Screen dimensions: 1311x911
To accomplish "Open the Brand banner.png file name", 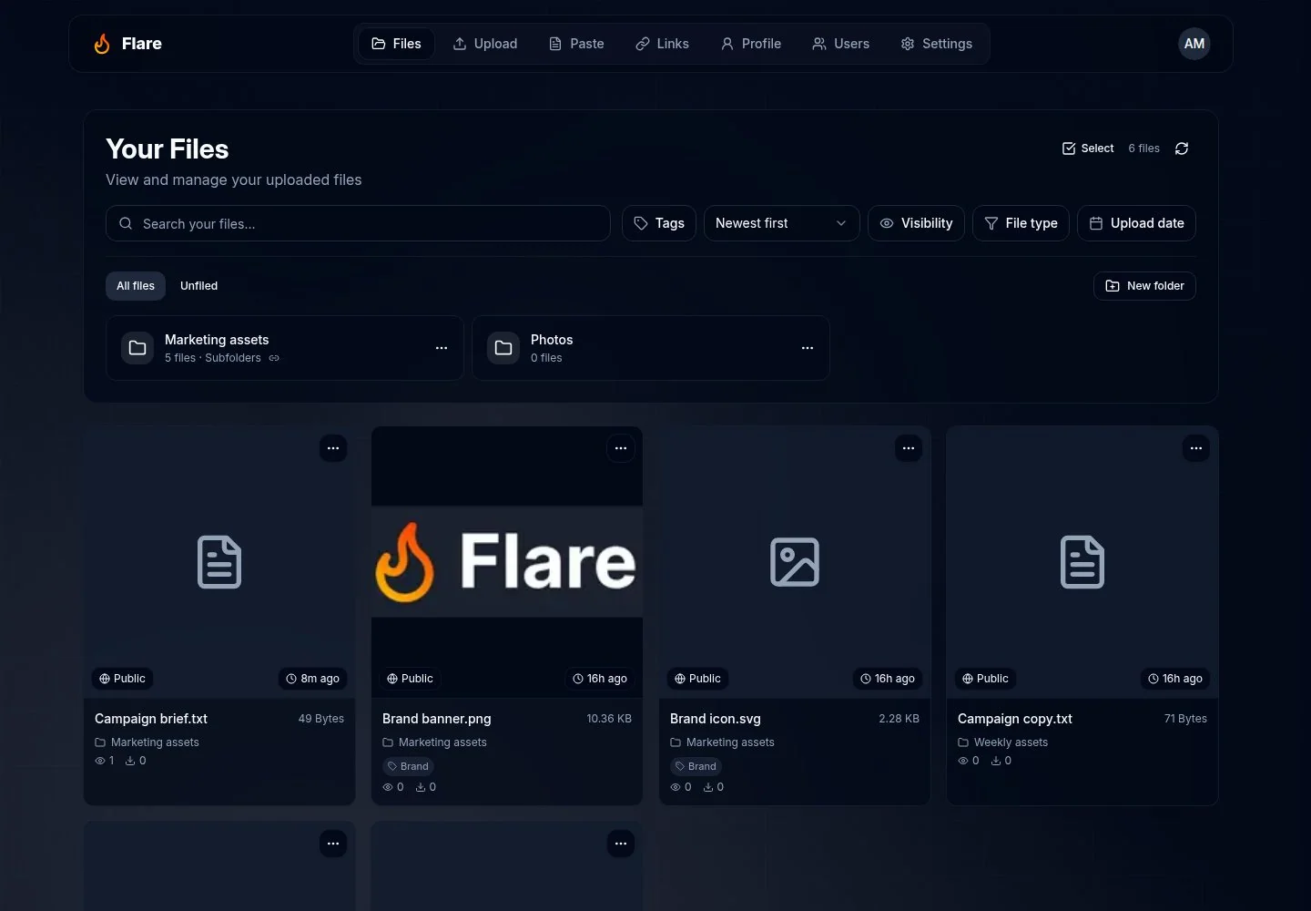I will coord(437,719).
